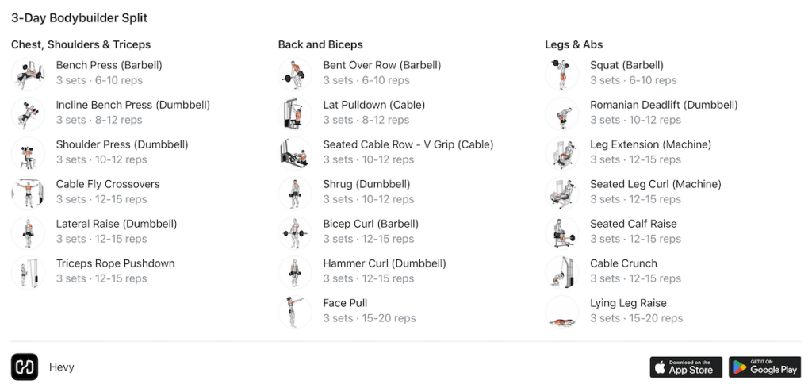Click the Legs & Abs section heading
Screen dimensions: 812x384
(x=574, y=44)
